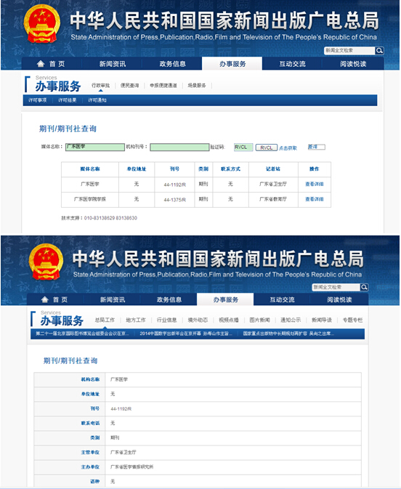Select the 专题专栏 sub-menu item
401x489 pixels.
click(x=352, y=320)
